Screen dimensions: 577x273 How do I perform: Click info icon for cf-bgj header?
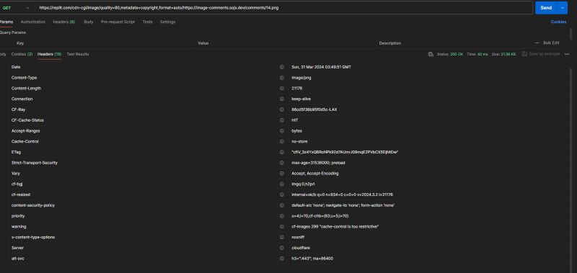[281, 184]
